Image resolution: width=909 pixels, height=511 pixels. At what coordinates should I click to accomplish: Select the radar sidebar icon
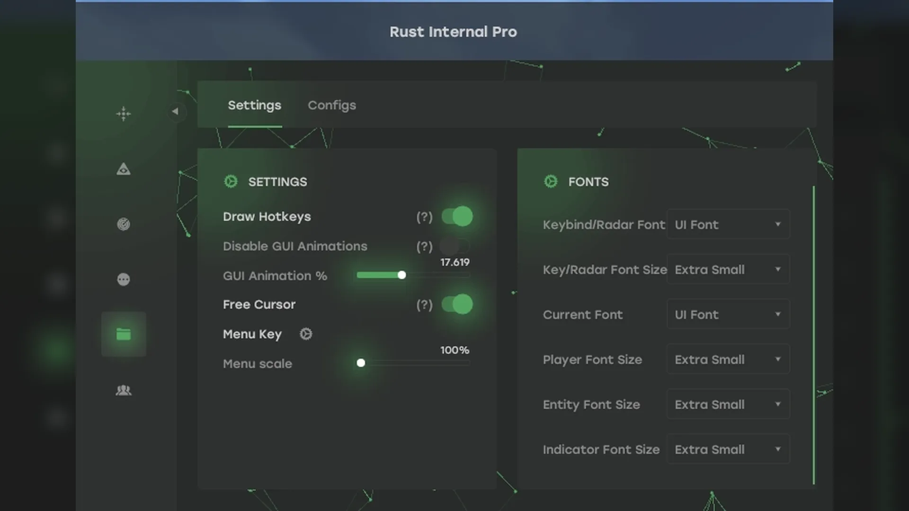point(124,224)
